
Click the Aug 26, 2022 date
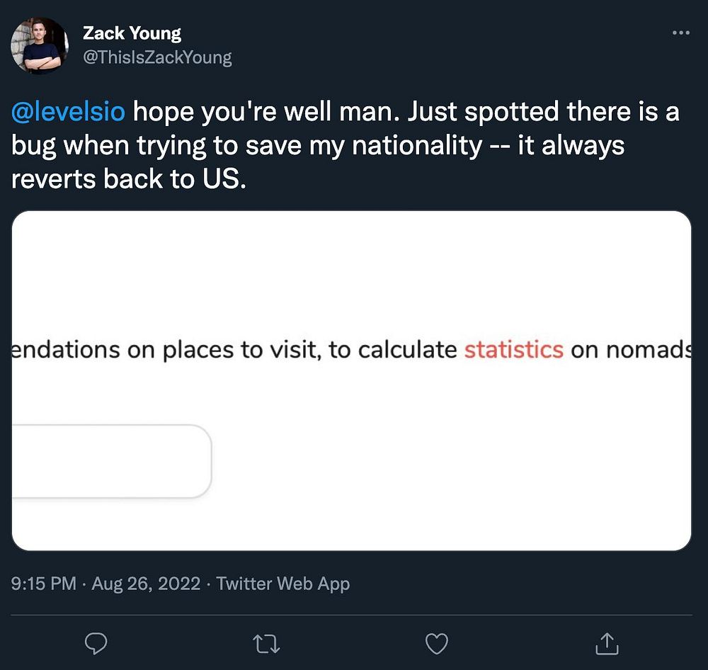(144, 584)
